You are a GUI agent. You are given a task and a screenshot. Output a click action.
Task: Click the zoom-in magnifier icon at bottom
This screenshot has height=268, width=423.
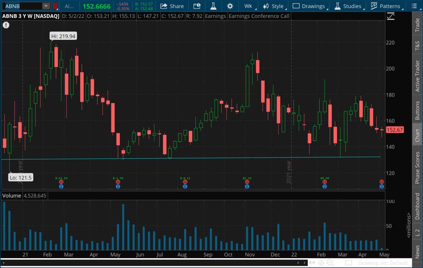pos(330,263)
